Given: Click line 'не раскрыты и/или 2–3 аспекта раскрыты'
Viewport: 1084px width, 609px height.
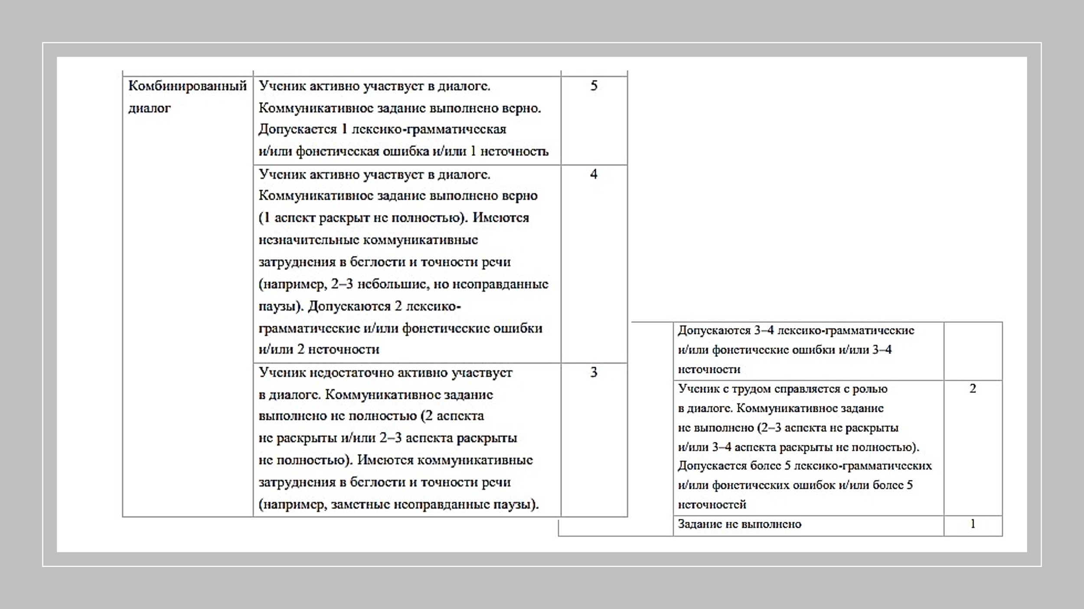Looking at the screenshot, I should (x=388, y=438).
